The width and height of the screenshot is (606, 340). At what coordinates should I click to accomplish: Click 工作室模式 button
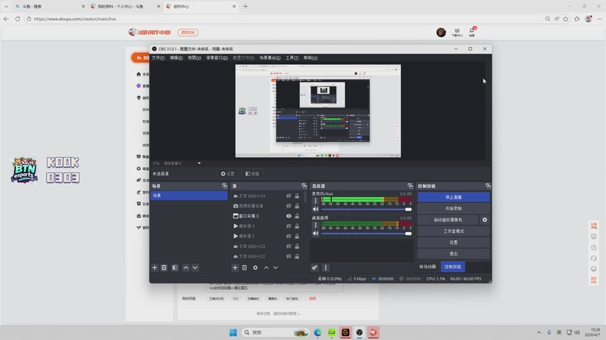click(x=453, y=231)
